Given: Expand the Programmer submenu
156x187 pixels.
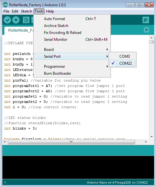Looking at the screenshot, I should [x=72, y=67].
